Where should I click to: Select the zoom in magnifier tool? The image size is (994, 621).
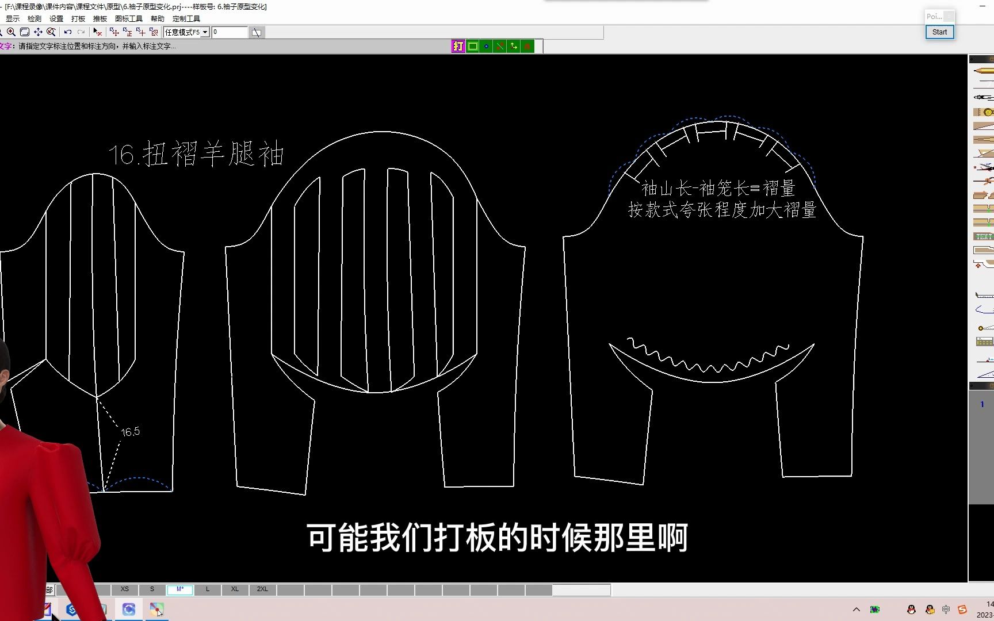(x=12, y=32)
